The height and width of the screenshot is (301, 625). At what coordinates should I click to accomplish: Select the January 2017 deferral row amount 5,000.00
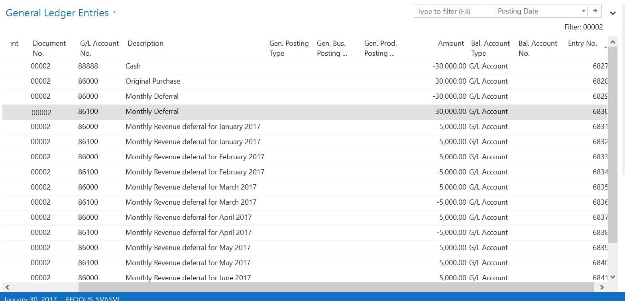pyautogui.click(x=452, y=127)
